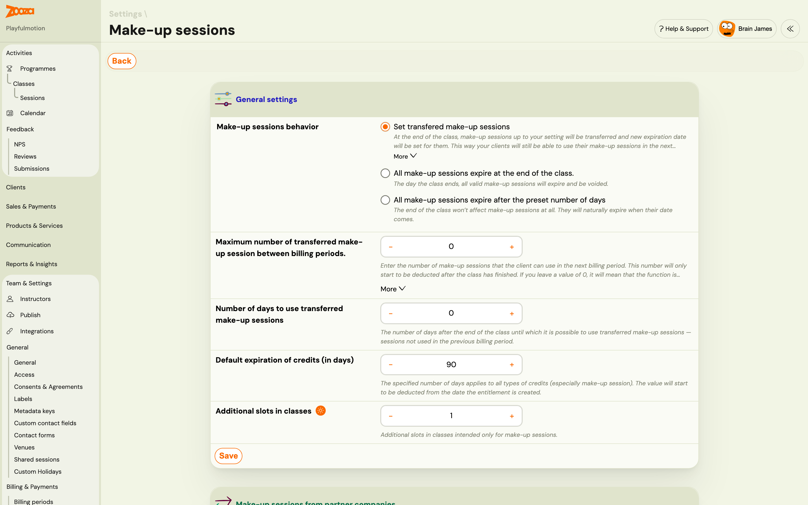Open Metadata keys settings

(x=34, y=411)
